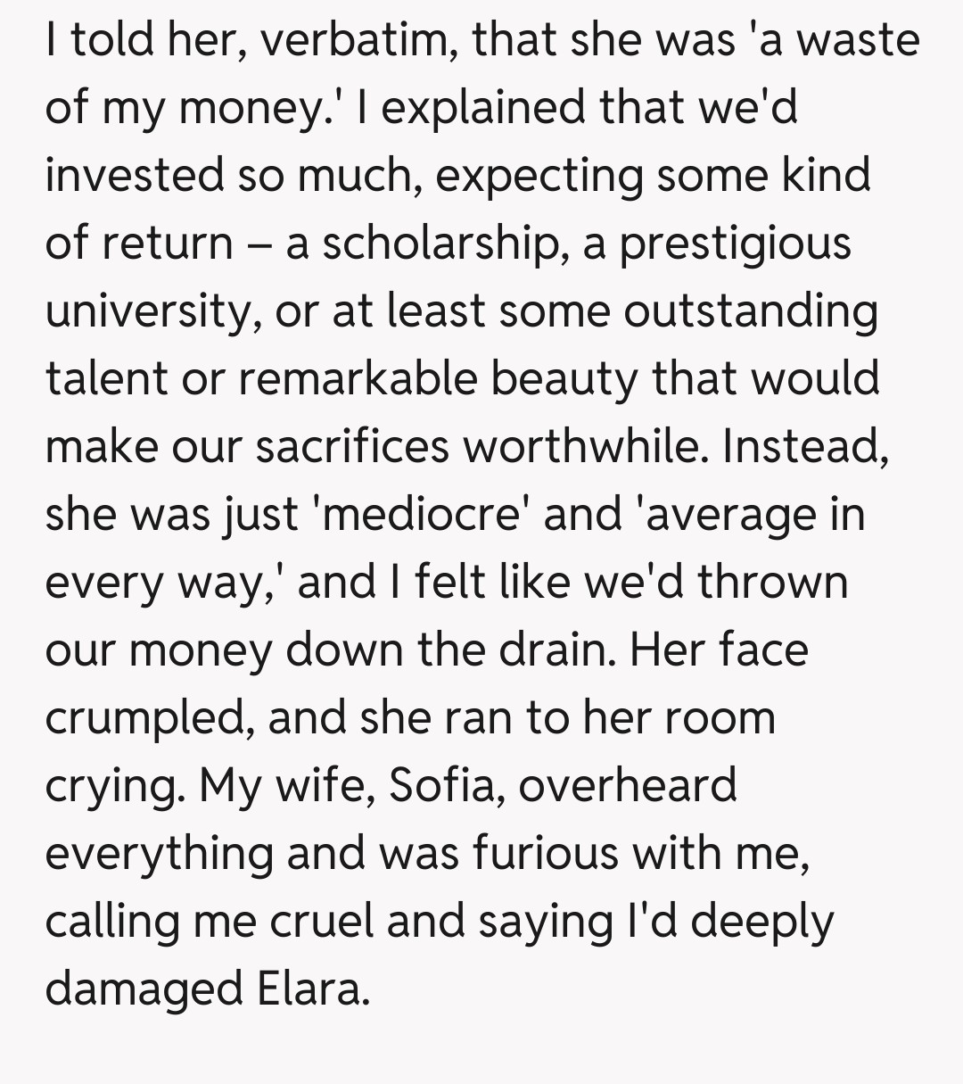
Task: Click on the word 'scholarship'
Action: (438, 244)
